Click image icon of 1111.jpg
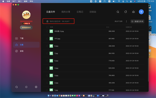The width and height of the screenshot is (156, 98). coord(51,39)
